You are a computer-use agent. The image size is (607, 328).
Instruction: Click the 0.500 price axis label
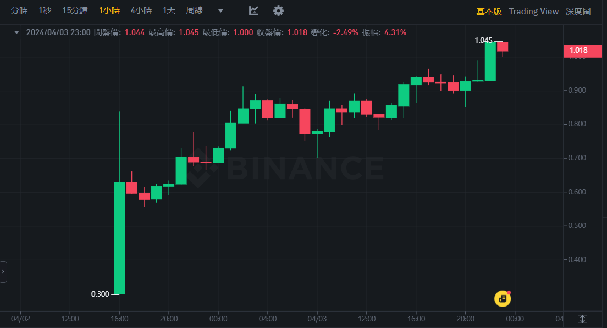577,225
